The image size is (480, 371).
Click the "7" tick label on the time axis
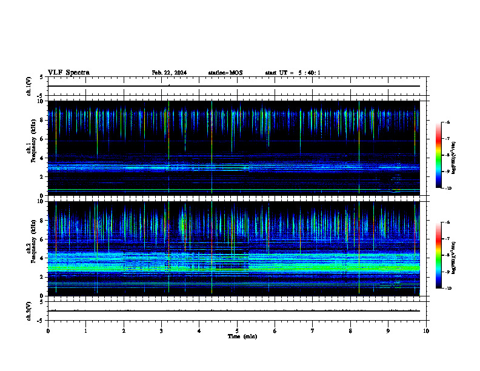pos(313,331)
